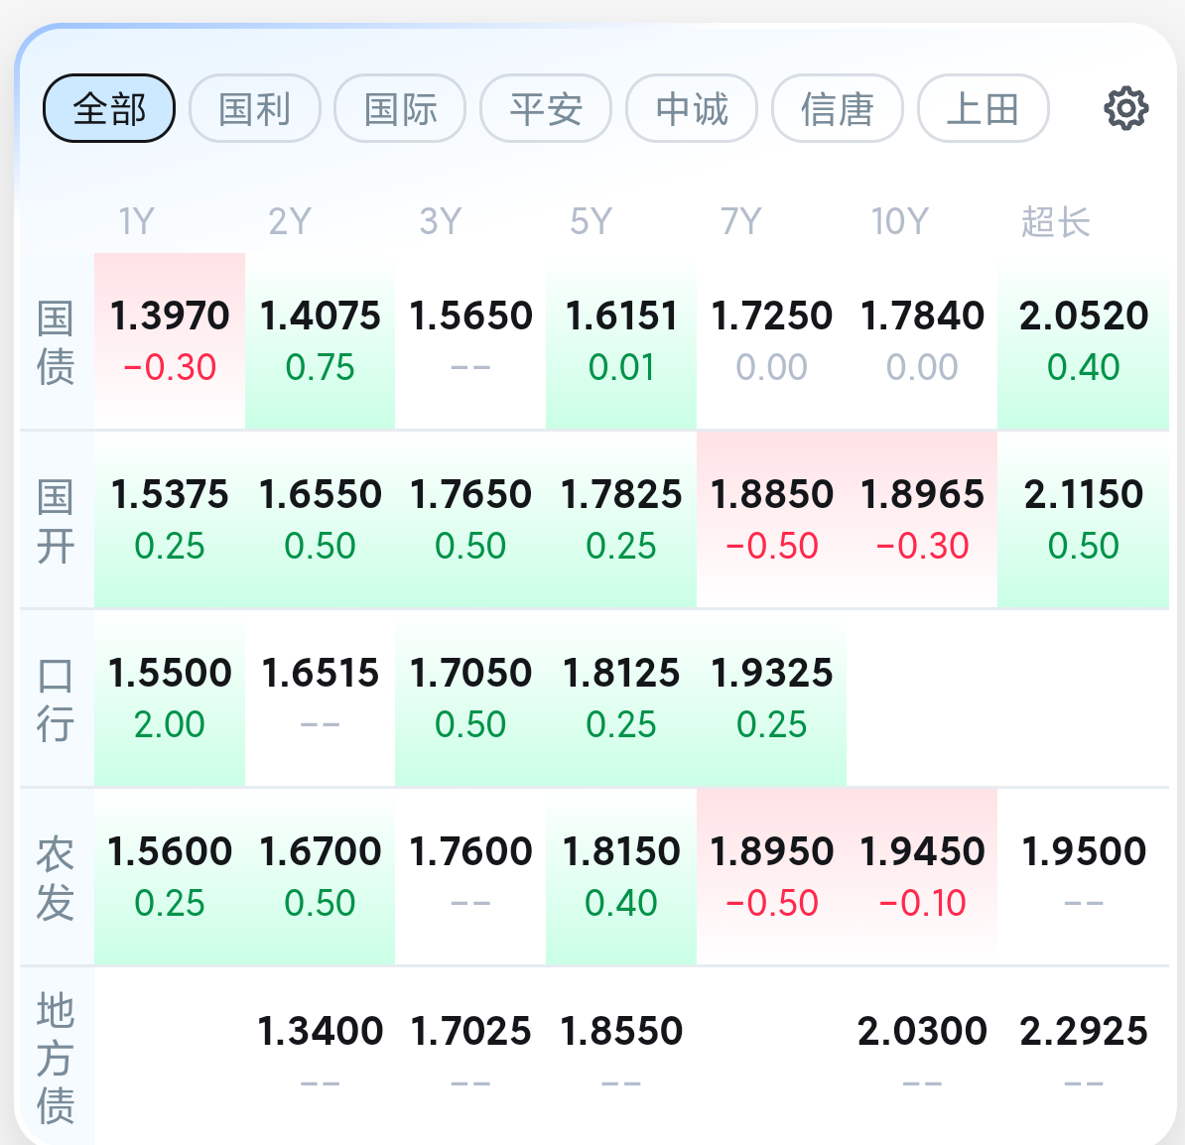Image resolution: width=1185 pixels, height=1145 pixels.
Task: Switch to the 上田 tab
Action: [x=983, y=108]
